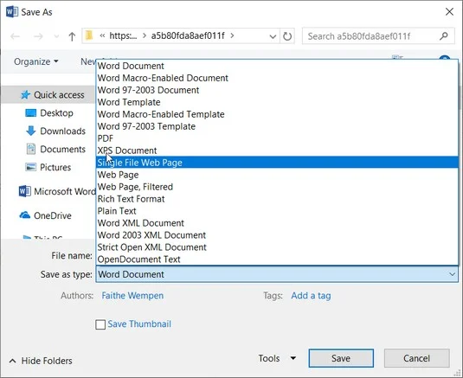Screen dimensions: 463x378
Task: Select the Microsoft Word location icon
Action: coord(24,191)
